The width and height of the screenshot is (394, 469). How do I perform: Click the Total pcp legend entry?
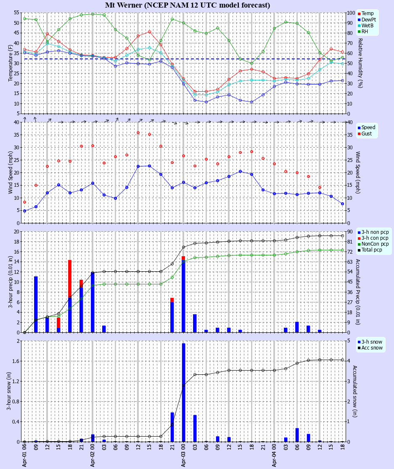point(374,250)
